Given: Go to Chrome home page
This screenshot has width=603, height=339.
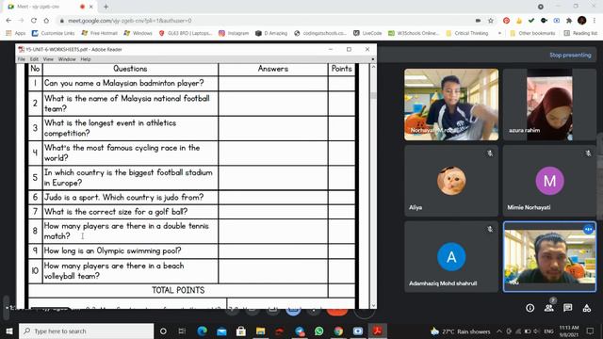Looking at the screenshot, I should click(46, 21).
